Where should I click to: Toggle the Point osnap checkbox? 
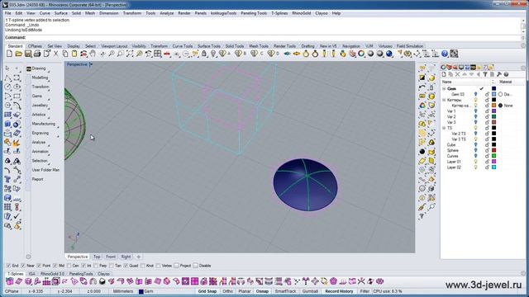[39, 266]
